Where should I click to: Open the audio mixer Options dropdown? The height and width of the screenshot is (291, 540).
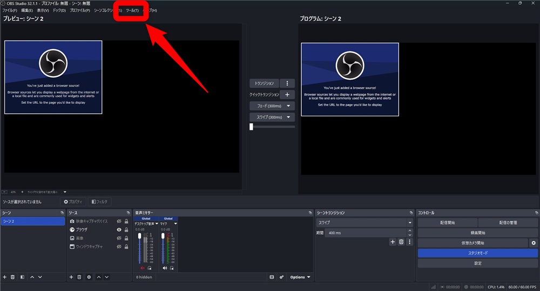[x=300, y=277]
